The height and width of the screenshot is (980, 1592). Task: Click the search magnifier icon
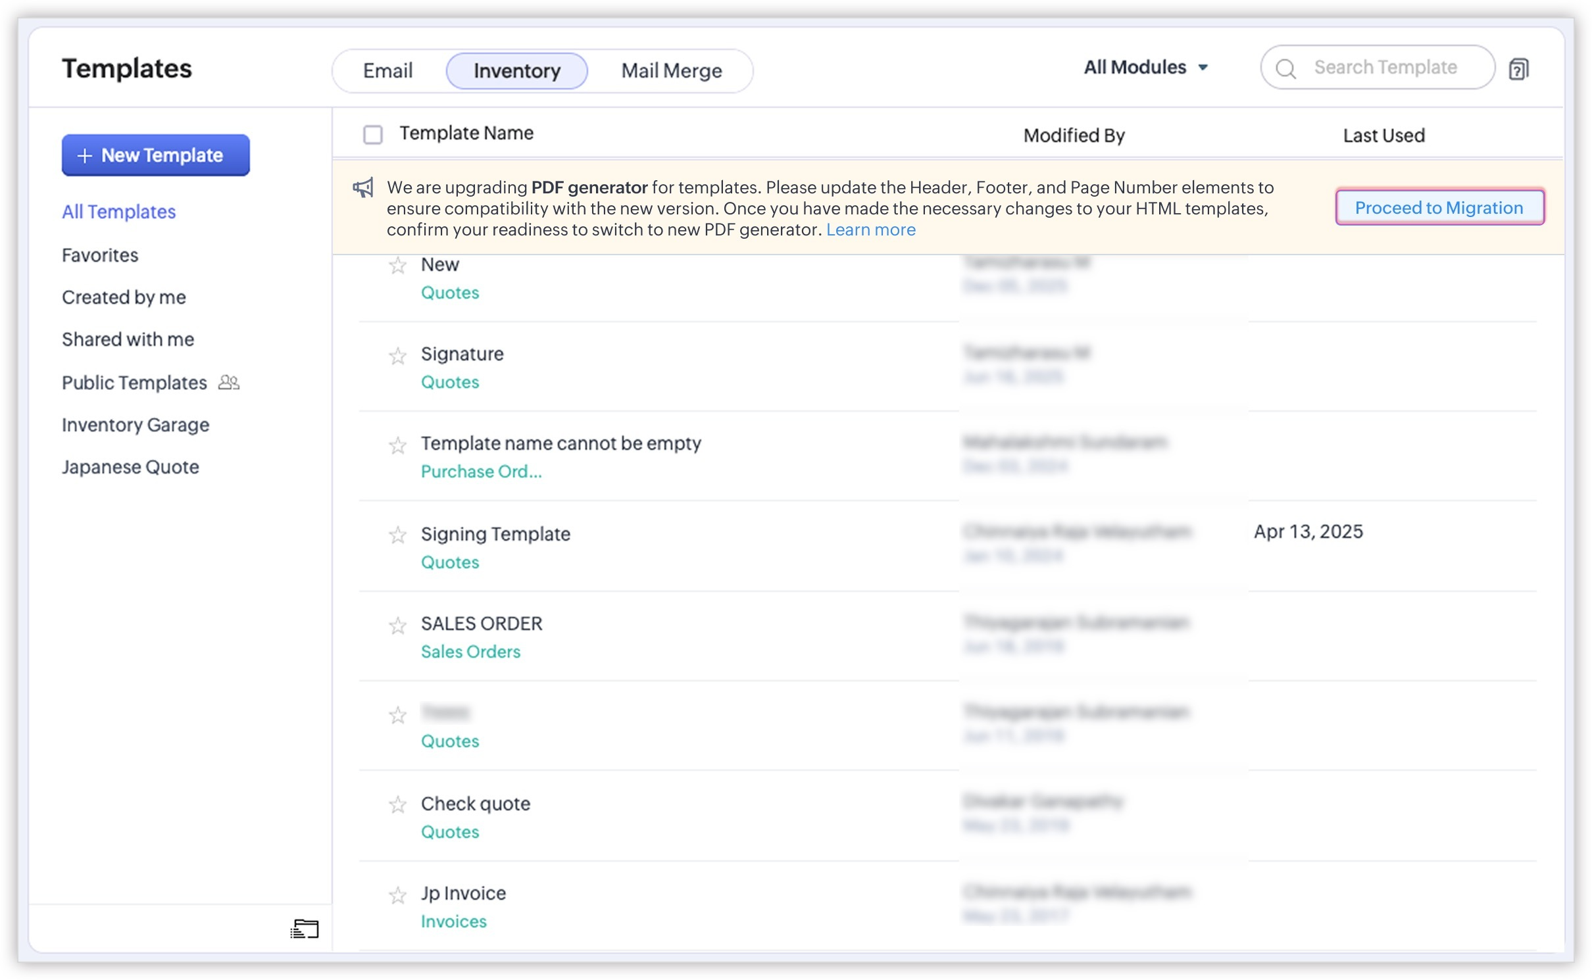click(1285, 68)
